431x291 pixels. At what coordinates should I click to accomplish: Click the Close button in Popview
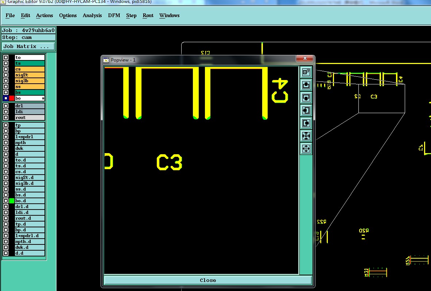[x=208, y=280]
